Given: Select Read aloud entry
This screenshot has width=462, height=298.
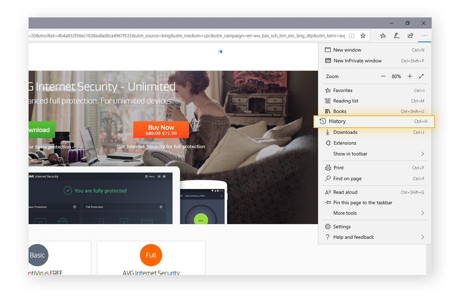Looking at the screenshot, I should coord(374,192).
